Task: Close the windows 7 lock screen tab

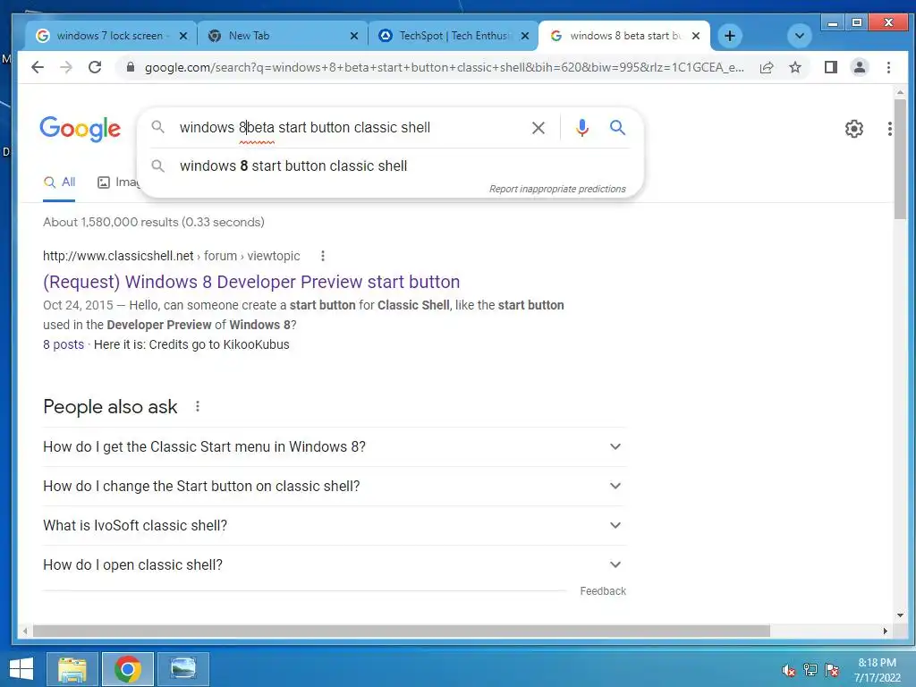Action: click(182, 36)
